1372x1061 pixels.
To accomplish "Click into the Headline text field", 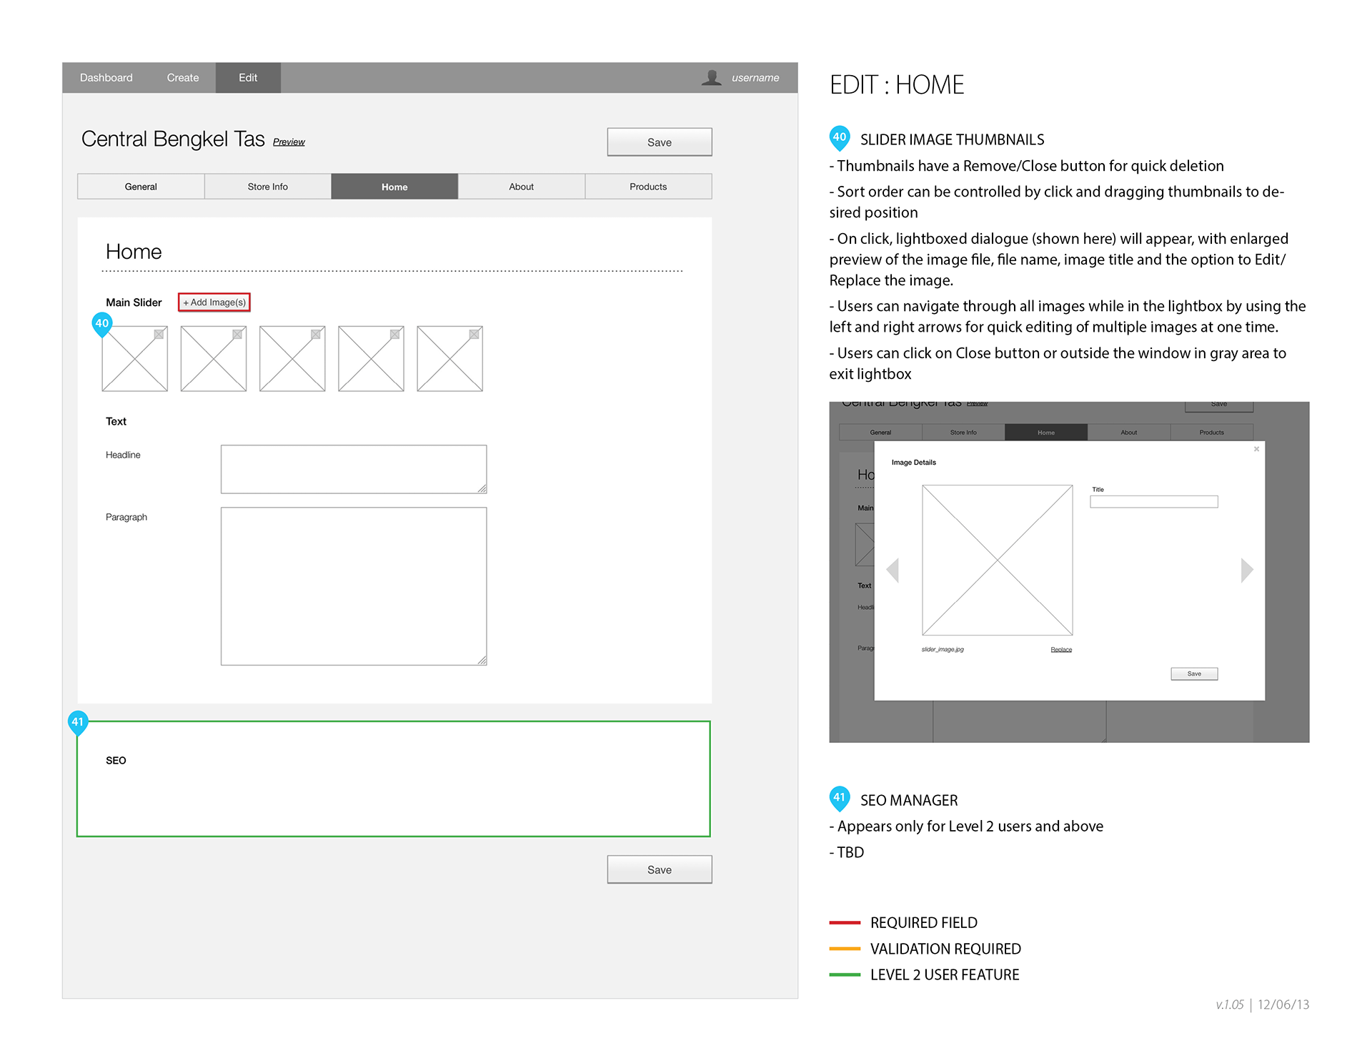I will point(354,469).
